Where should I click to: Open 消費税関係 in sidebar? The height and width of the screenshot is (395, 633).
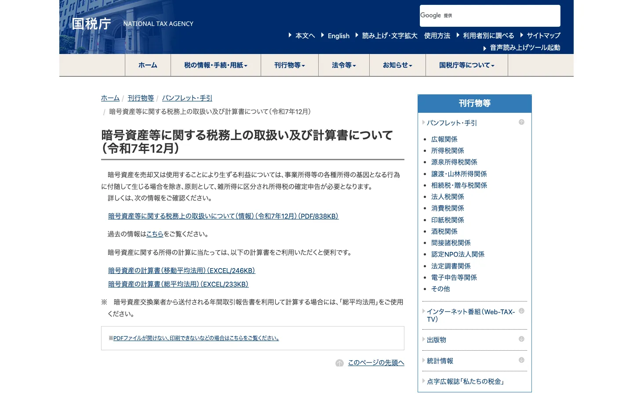pyautogui.click(x=447, y=208)
